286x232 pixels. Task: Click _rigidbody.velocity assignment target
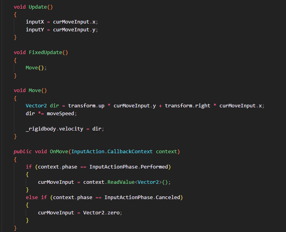54,129
